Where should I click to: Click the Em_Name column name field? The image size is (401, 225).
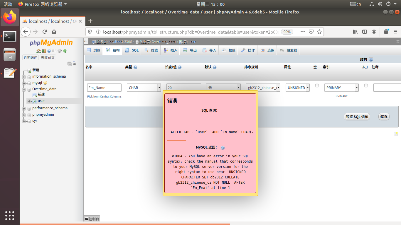[x=104, y=88]
